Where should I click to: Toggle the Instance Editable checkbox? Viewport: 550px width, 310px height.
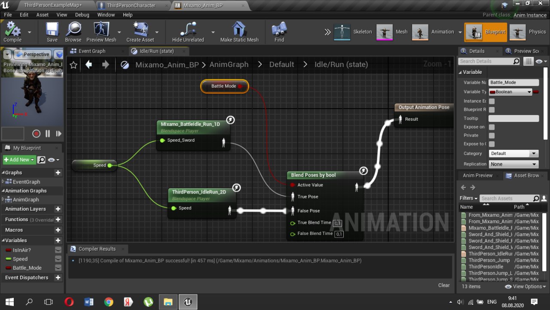(x=492, y=101)
